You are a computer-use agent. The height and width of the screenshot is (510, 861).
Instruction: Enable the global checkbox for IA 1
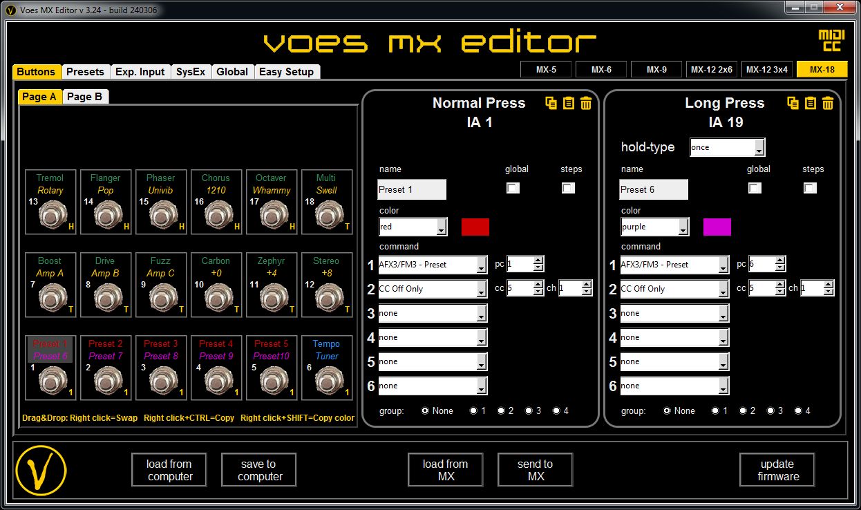pyautogui.click(x=513, y=187)
